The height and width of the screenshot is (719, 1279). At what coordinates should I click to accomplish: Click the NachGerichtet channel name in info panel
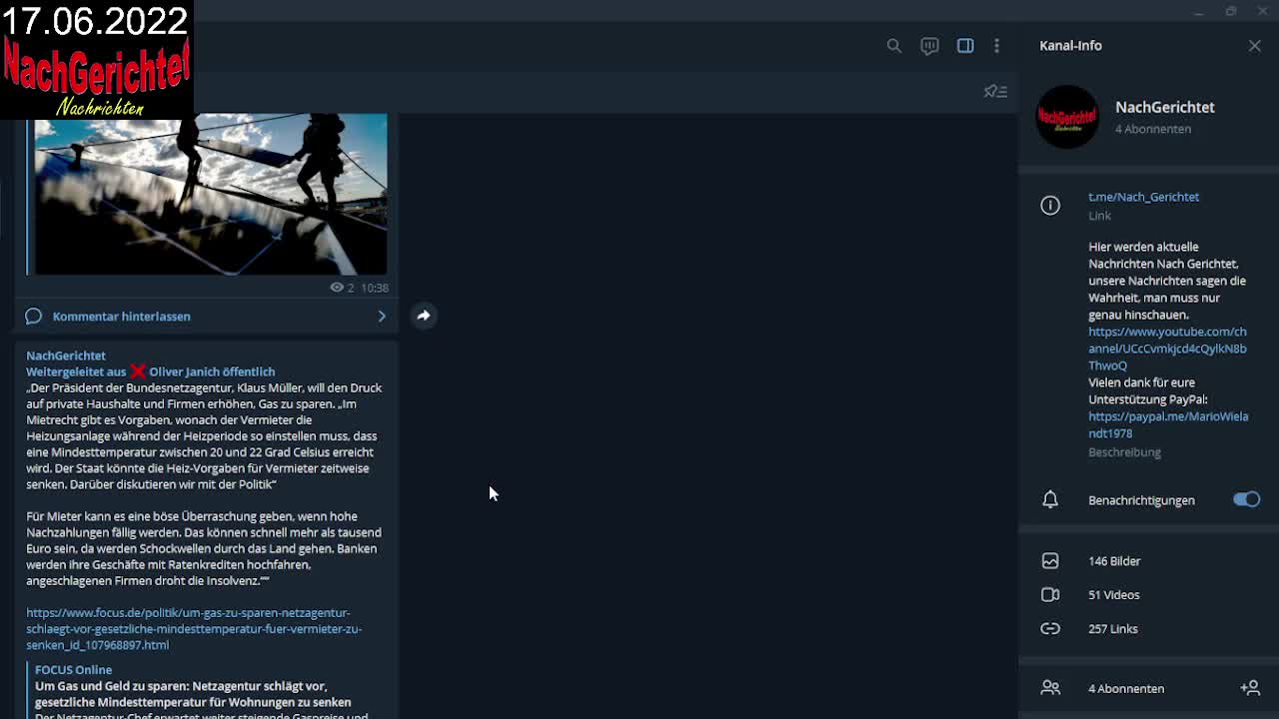click(x=1165, y=107)
